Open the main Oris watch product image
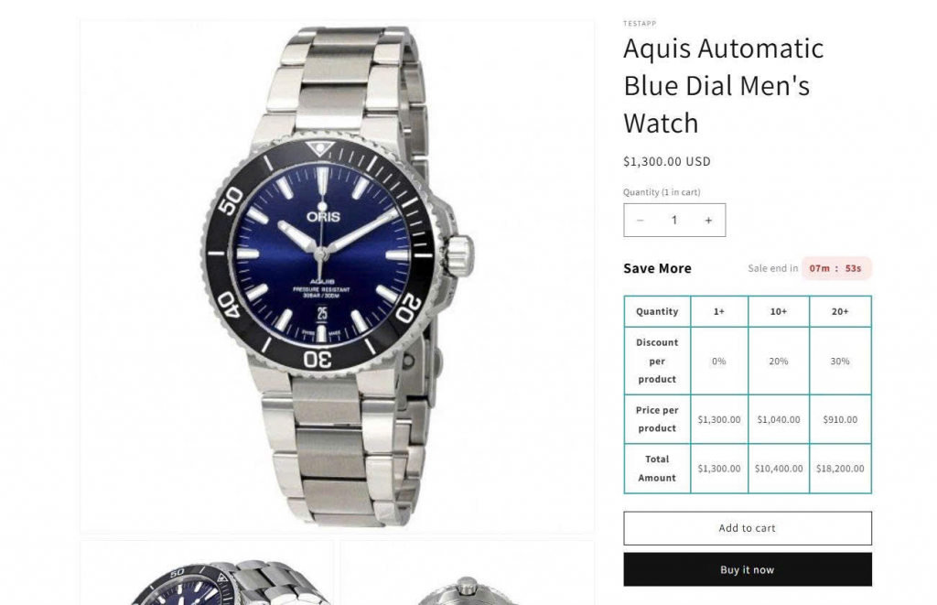 [x=337, y=276]
